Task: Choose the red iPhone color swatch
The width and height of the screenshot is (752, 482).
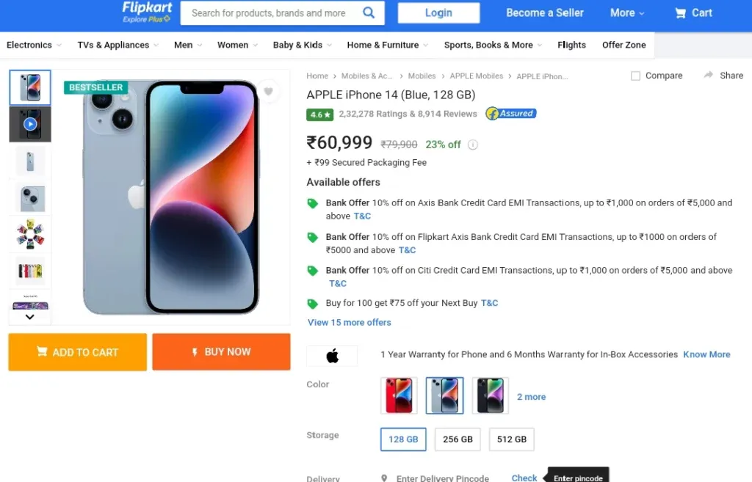Action: coord(399,395)
